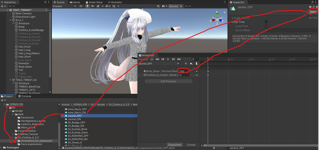This screenshot has height=150, width=319.
Task: Switch to Game tab
Action: coord(75,2)
